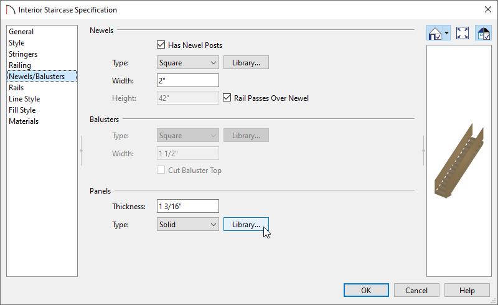Open the Fill Style category

click(x=22, y=110)
